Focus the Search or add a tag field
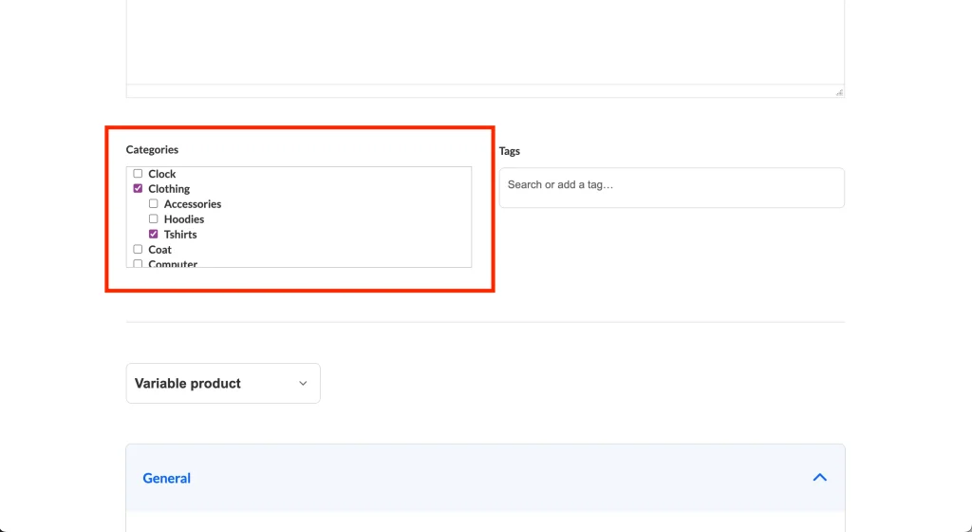Screen dimensions: 972x532 [x=671, y=187]
